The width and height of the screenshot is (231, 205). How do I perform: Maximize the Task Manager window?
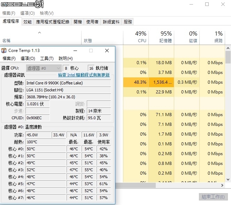(x=207, y=4)
